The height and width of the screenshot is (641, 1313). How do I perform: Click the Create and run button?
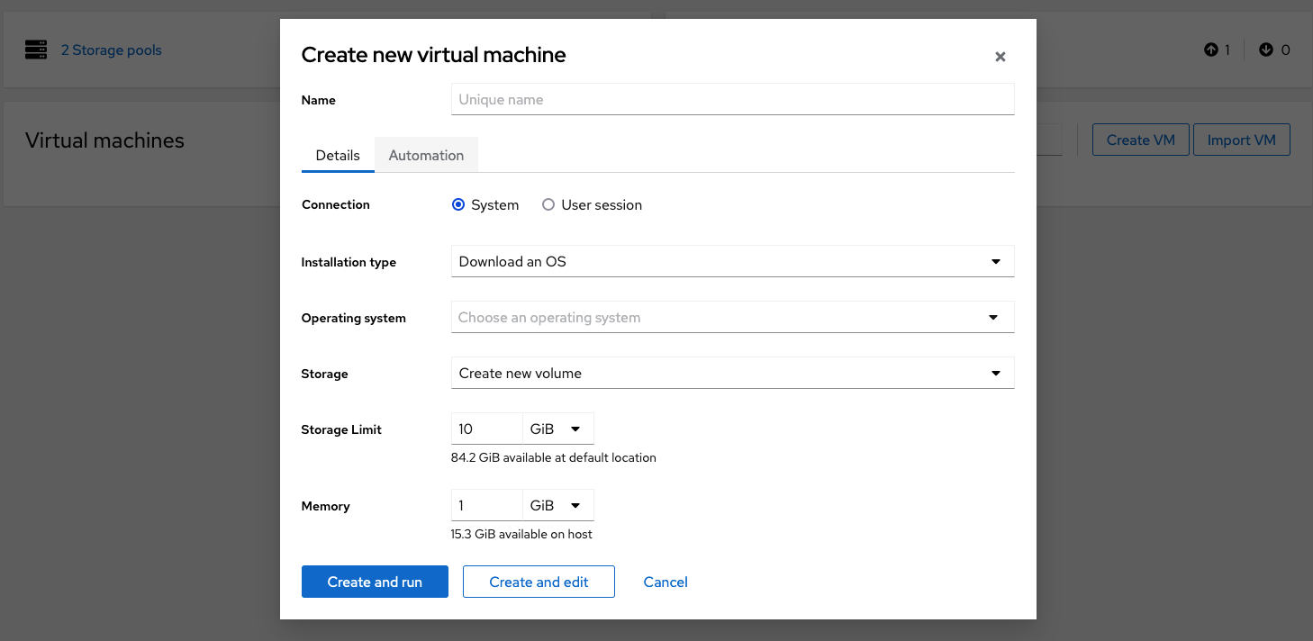click(375, 582)
